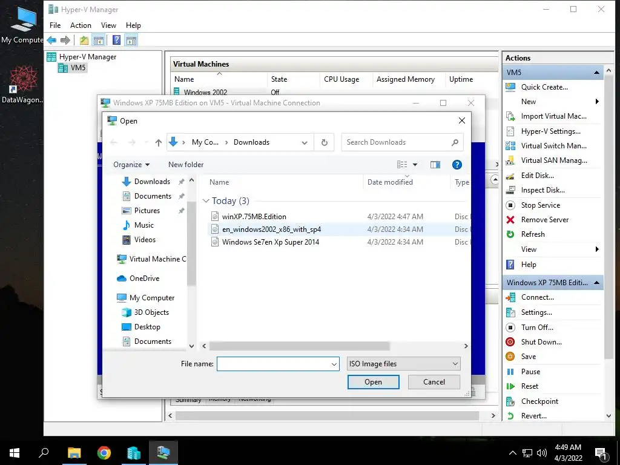
Task: Click the up arrow in Open dialog navigation
Action: tap(159, 142)
